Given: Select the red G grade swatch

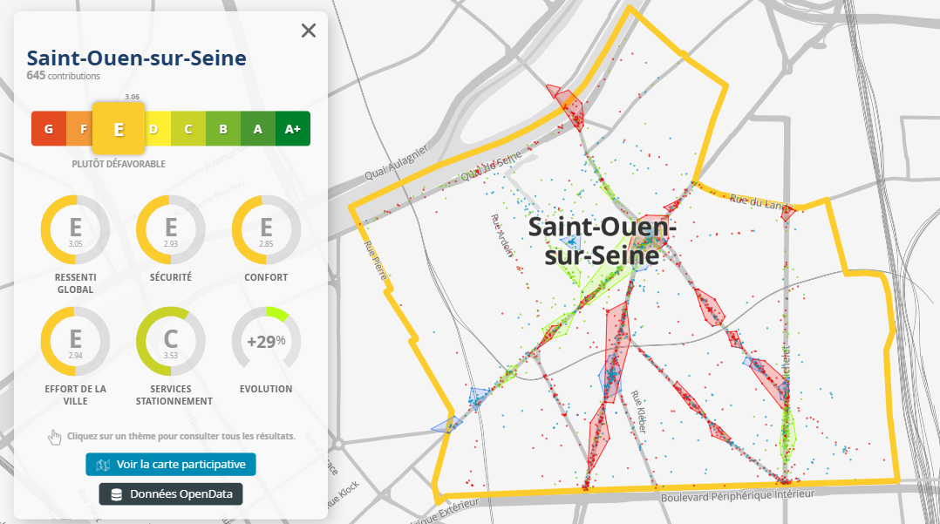Looking at the screenshot, I should tap(48, 129).
